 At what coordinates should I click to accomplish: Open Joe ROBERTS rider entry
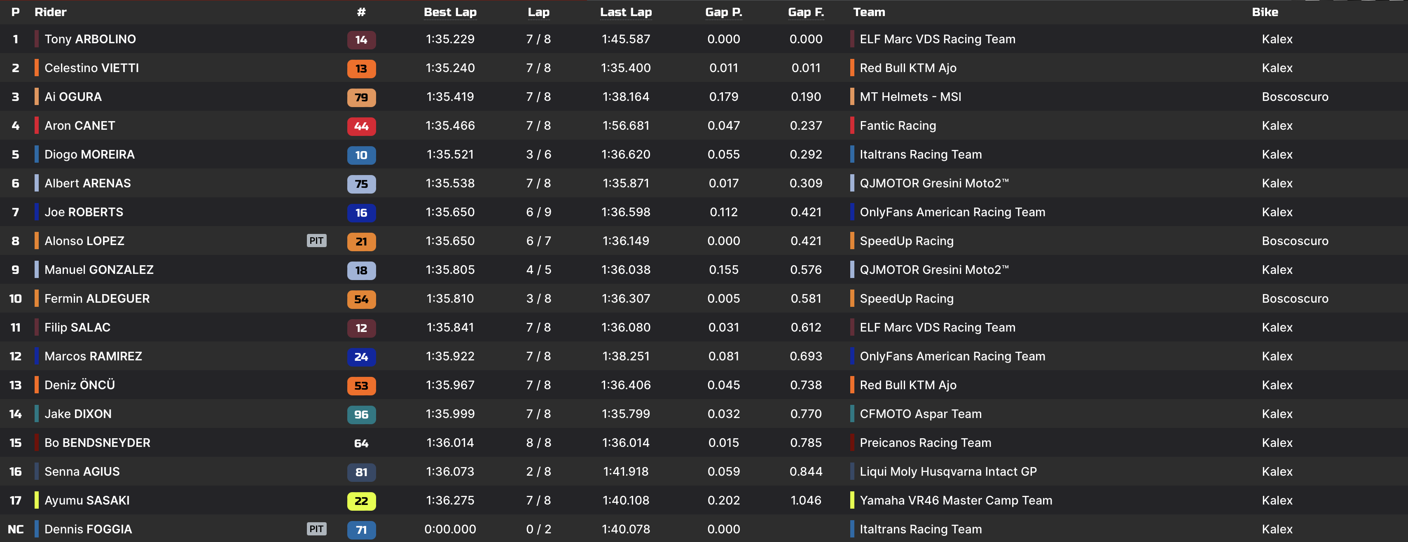click(x=84, y=212)
